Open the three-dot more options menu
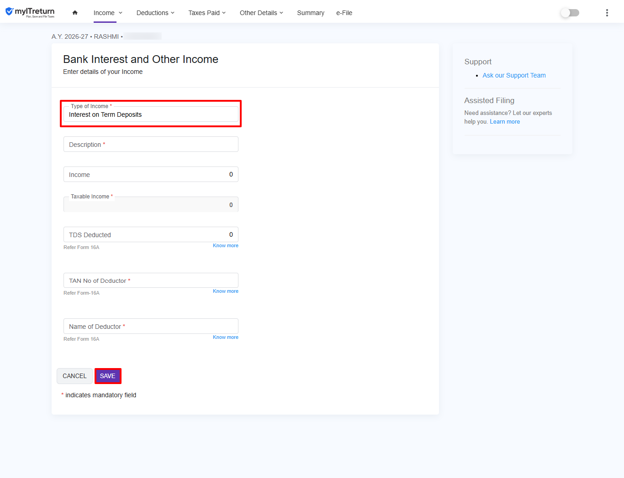This screenshot has width=624, height=478. (x=607, y=13)
